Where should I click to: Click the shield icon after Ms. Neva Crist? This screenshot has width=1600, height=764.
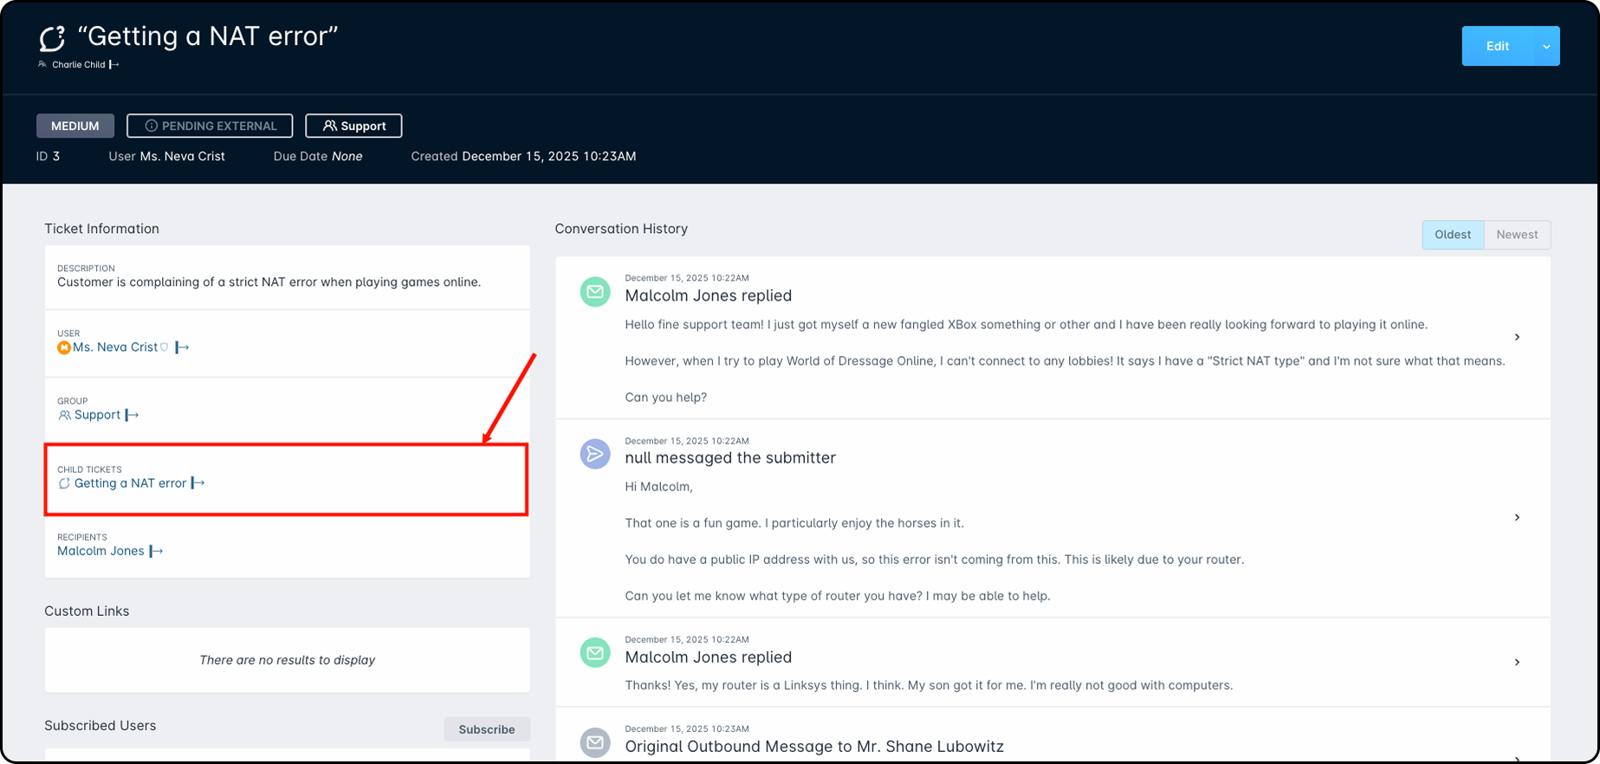pos(165,347)
